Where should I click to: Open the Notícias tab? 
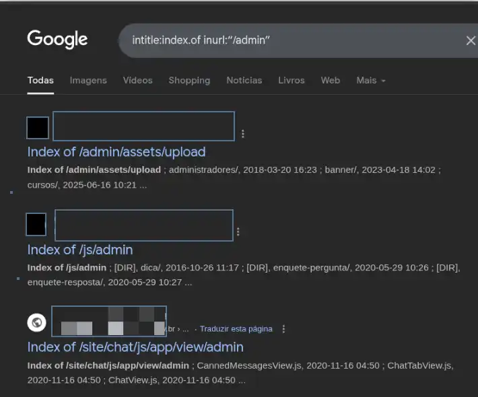click(x=244, y=81)
